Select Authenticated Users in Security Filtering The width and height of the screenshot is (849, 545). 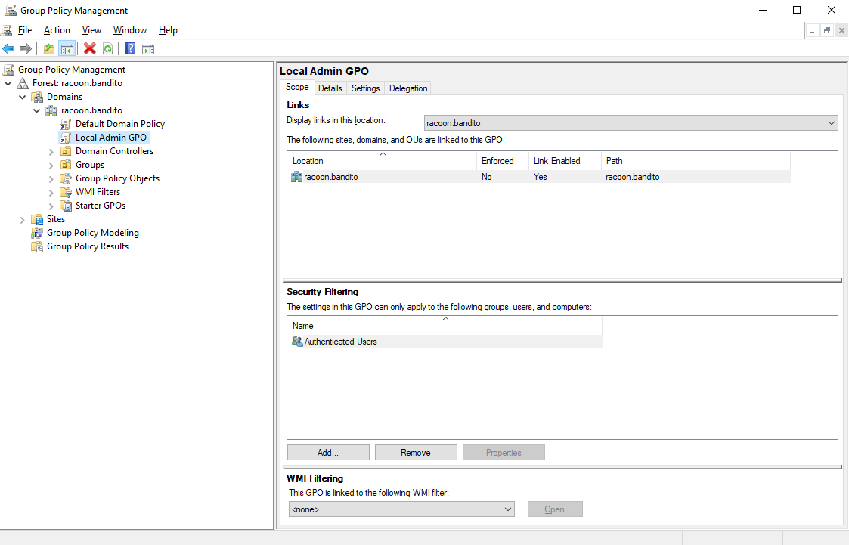(x=341, y=341)
